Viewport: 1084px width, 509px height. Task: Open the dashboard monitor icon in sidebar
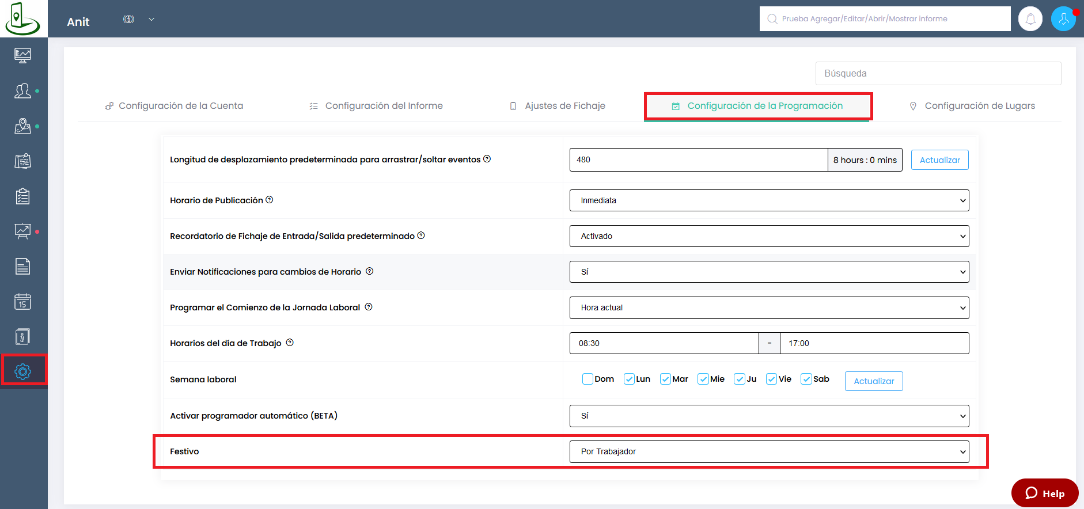23,55
